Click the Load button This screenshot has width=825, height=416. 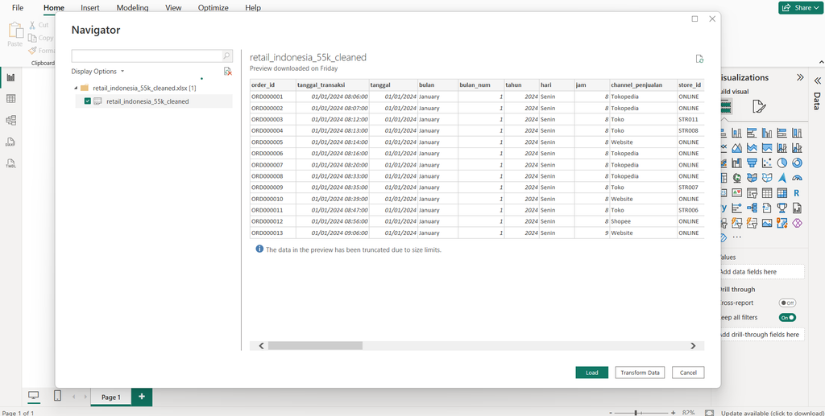pos(592,373)
